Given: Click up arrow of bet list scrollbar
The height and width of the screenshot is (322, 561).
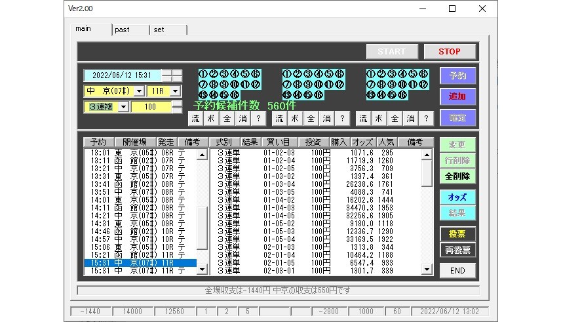Looking at the screenshot, I should coord(427,155).
